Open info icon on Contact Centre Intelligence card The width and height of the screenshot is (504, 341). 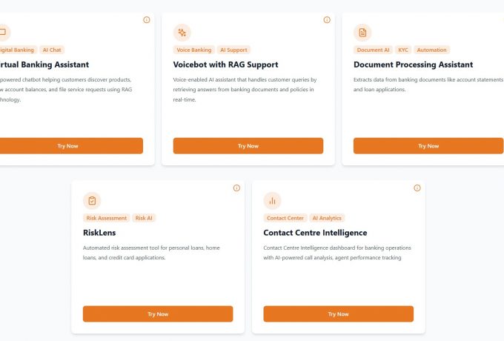417,188
